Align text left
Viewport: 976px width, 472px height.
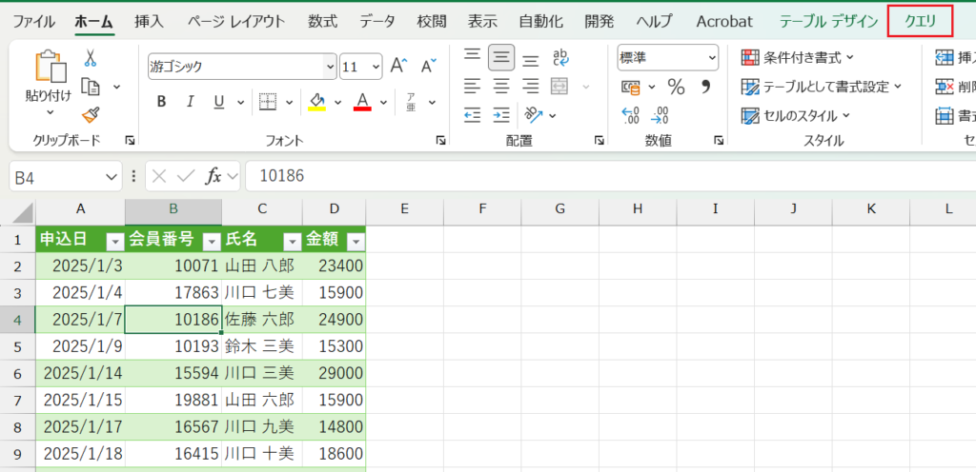pos(473,87)
